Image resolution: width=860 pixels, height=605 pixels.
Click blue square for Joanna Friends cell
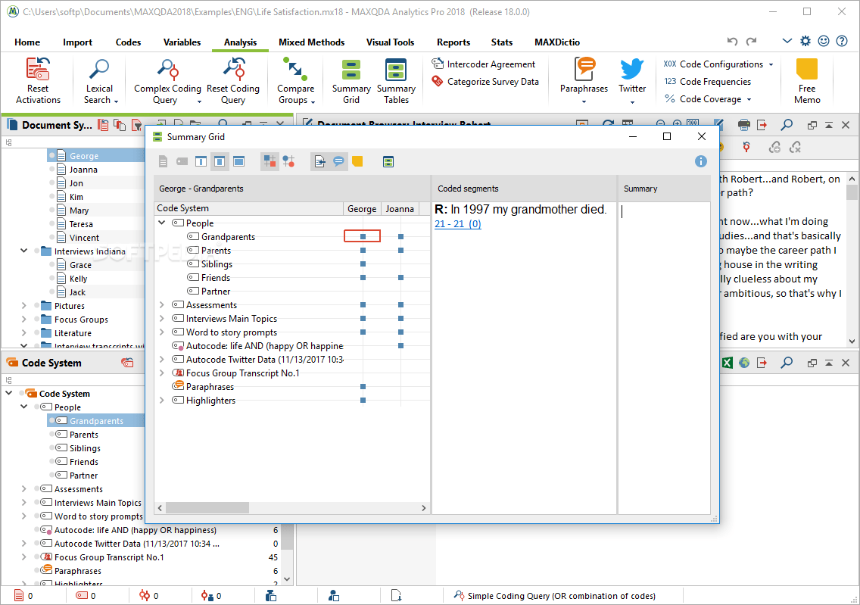pyautogui.click(x=401, y=278)
